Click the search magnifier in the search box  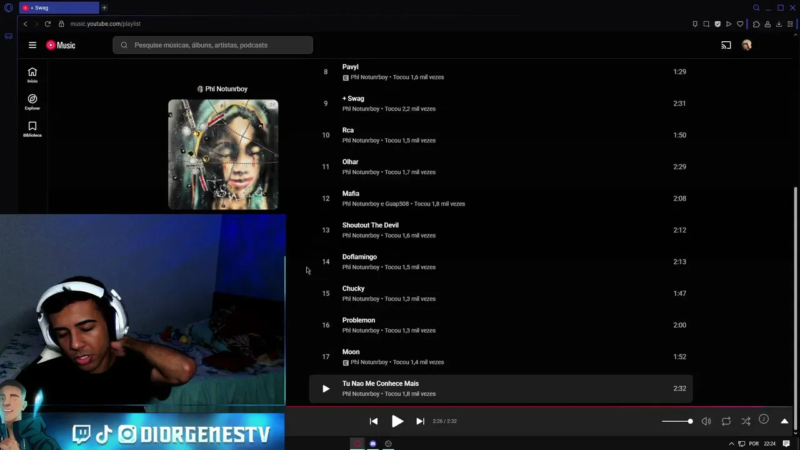click(x=124, y=45)
